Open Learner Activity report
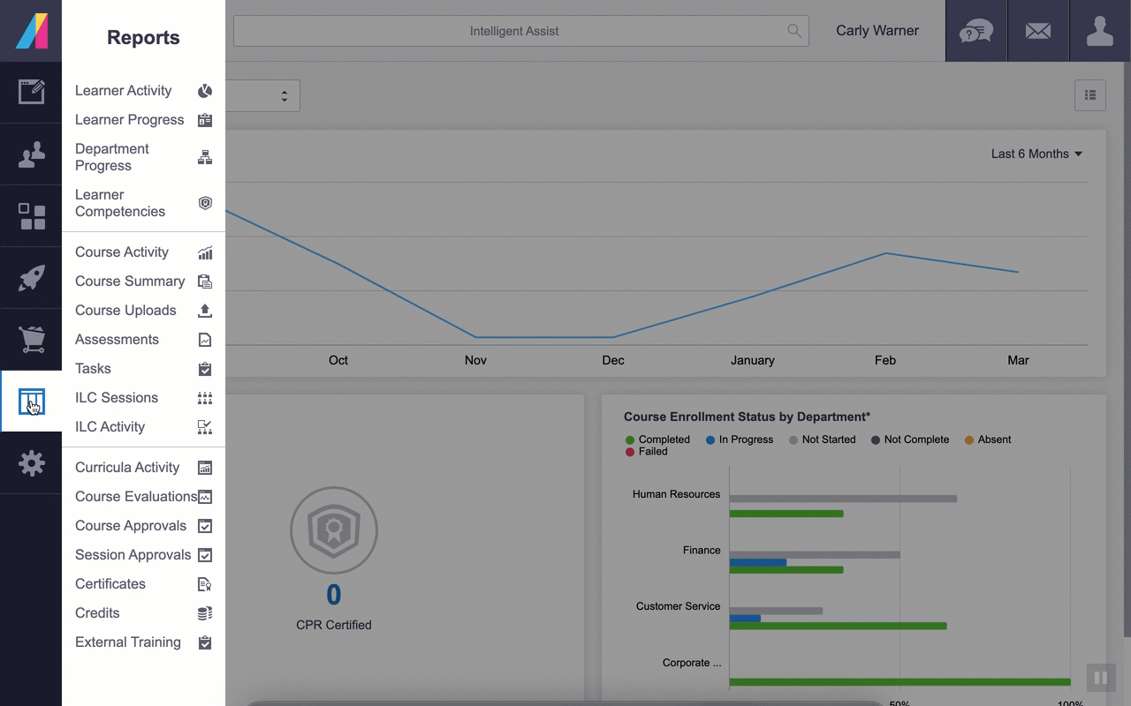 (x=124, y=91)
